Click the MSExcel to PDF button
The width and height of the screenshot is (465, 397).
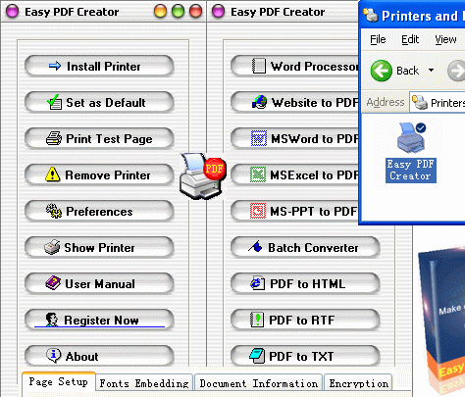point(294,175)
